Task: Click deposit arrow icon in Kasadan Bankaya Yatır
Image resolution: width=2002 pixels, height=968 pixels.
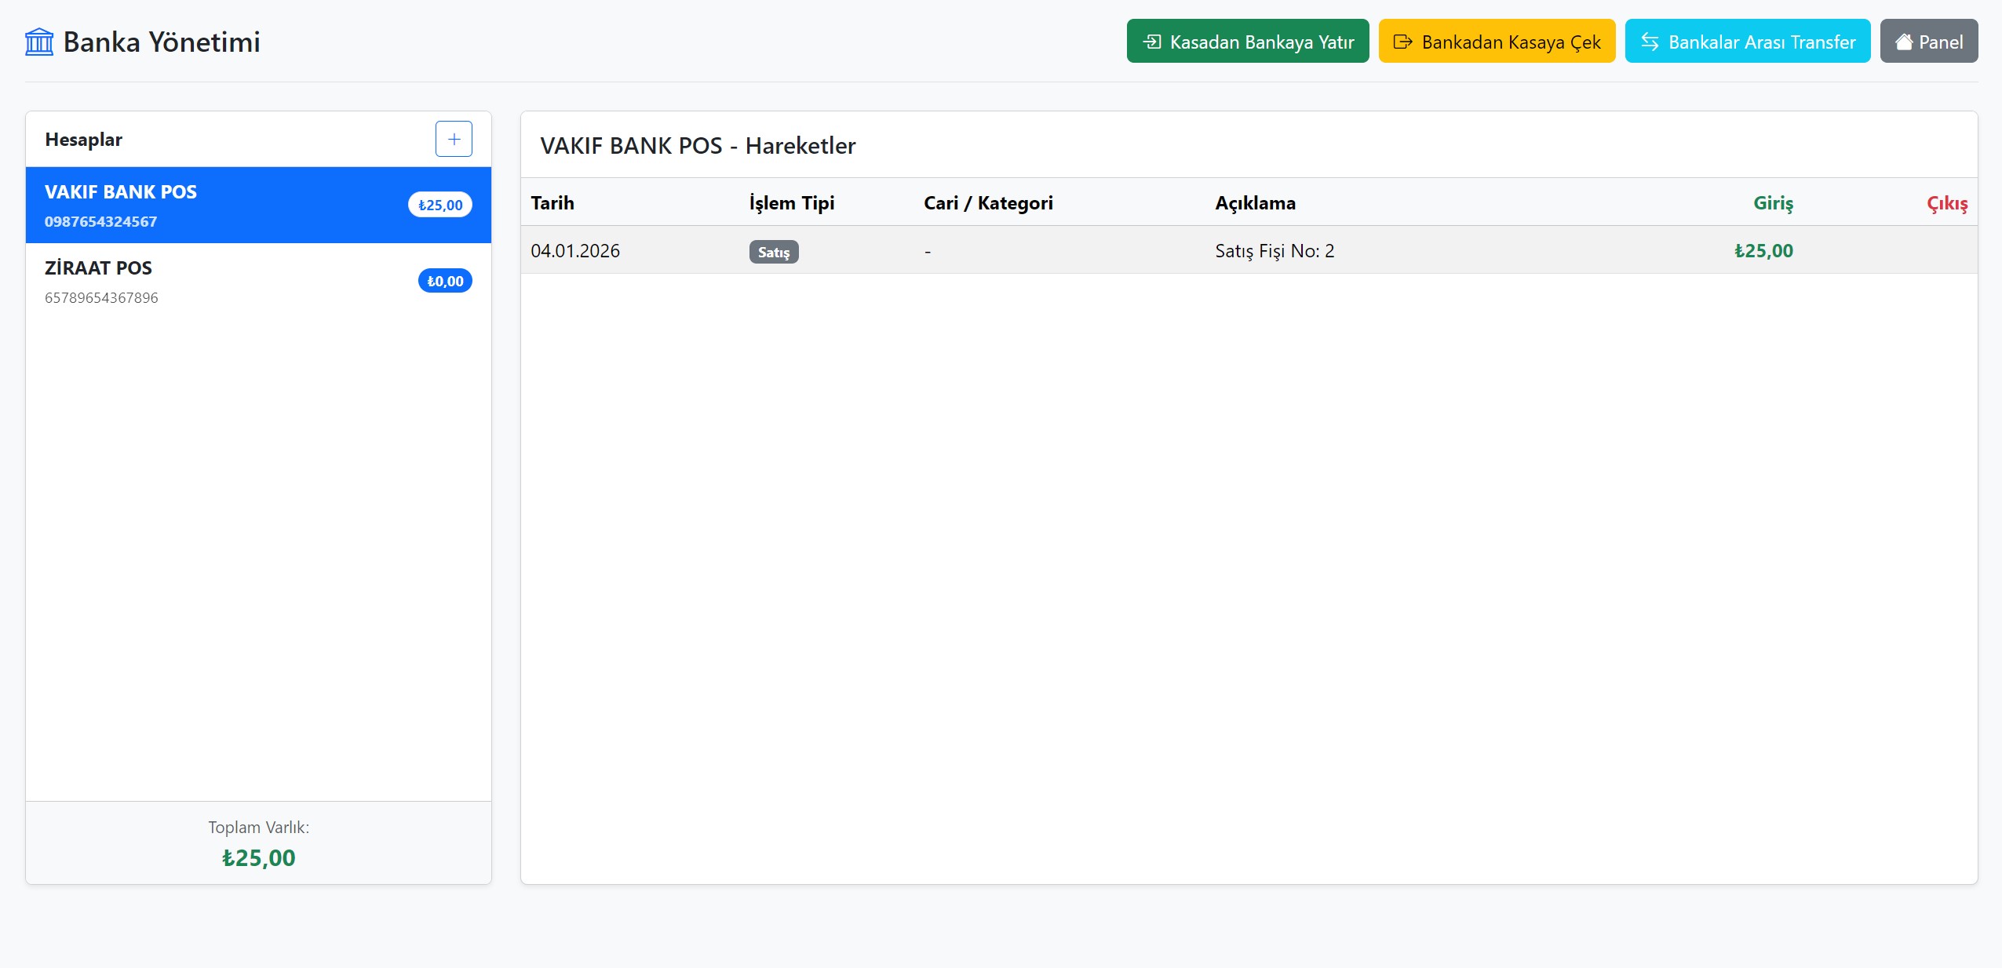Action: [1151, 42]
